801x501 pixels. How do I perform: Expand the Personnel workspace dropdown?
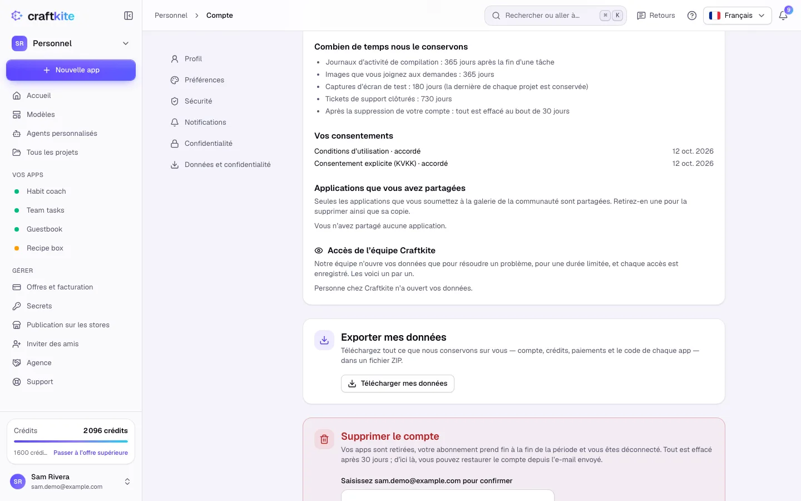(71, 43)
